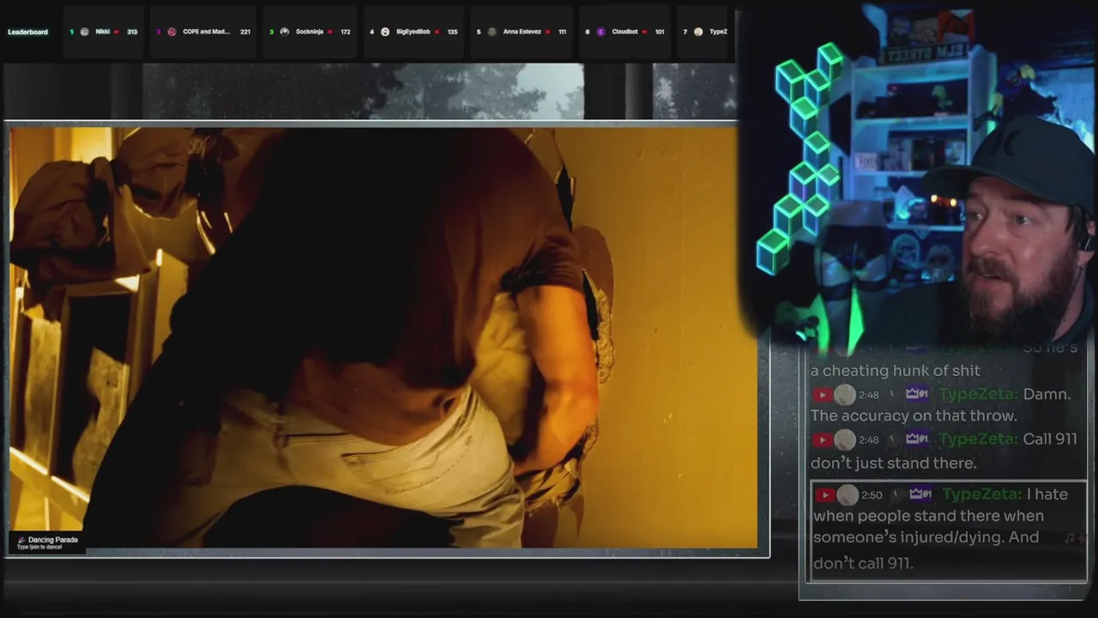Click Sockninja's score 172
Screen dimensions: 1098x618
(x=345, y=32)
